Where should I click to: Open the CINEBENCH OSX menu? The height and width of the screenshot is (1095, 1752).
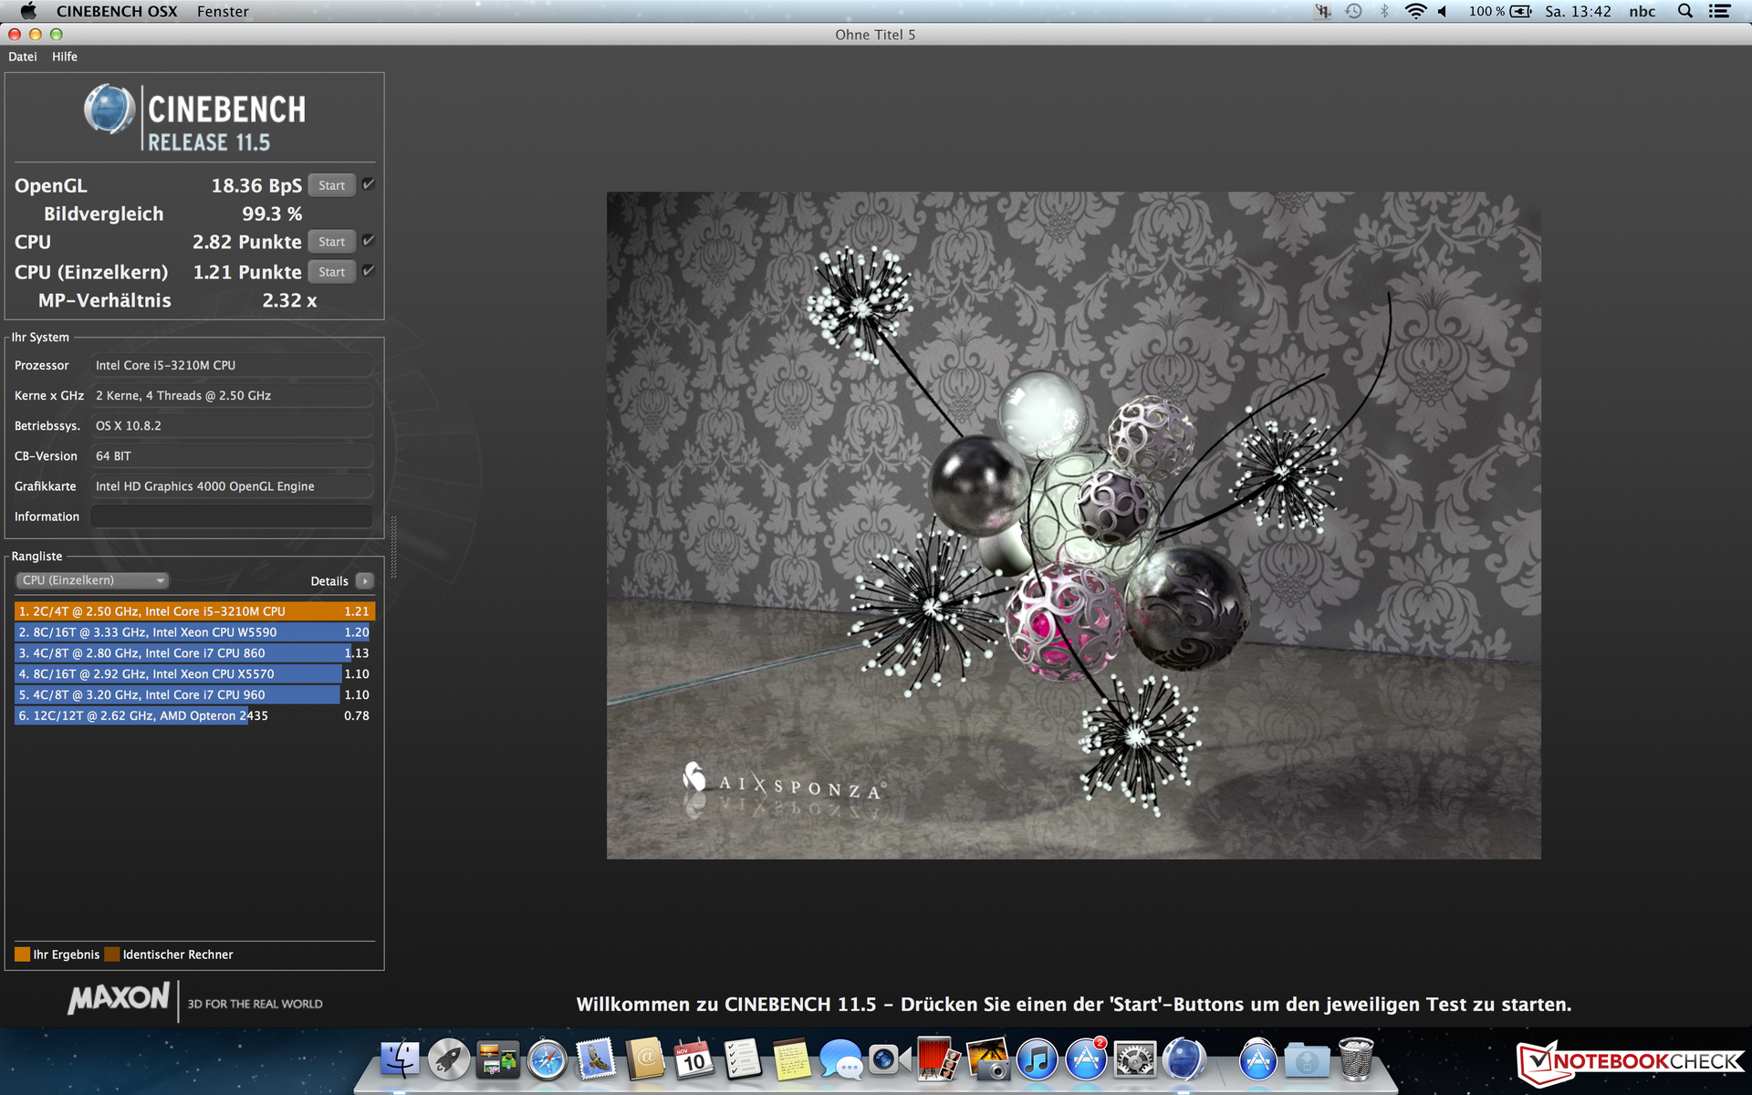click(x=117, y=11)
